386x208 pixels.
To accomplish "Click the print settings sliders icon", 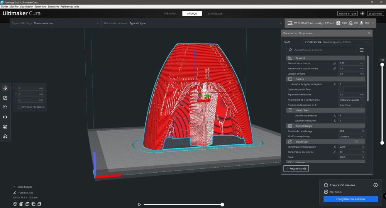I will [x=290, y=23].
